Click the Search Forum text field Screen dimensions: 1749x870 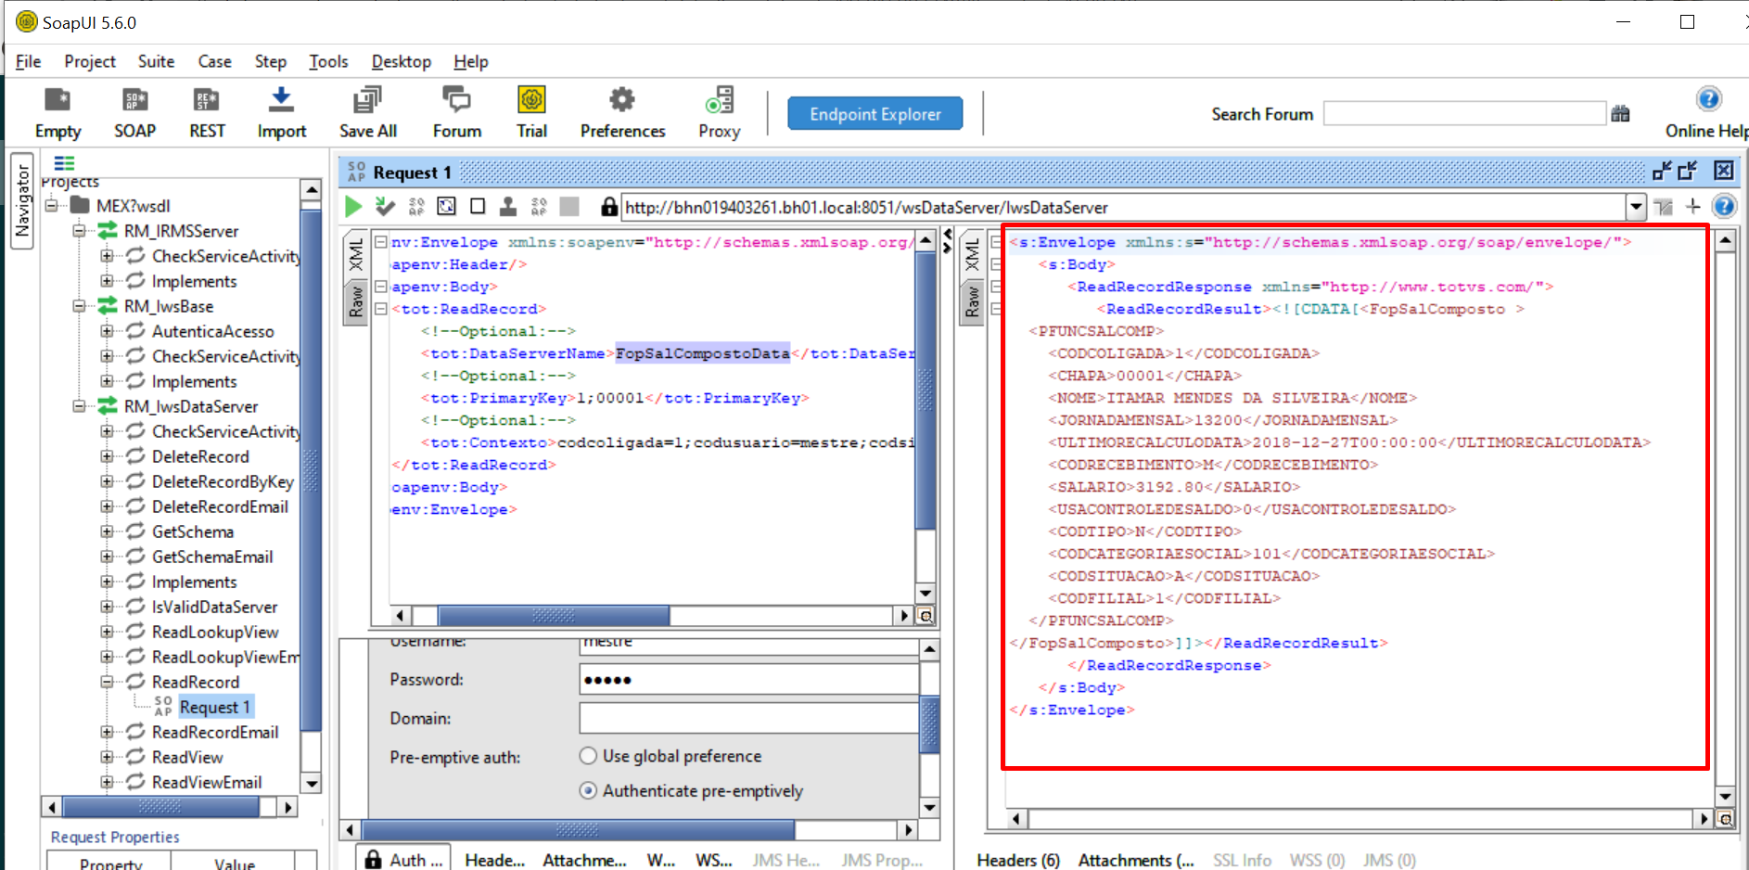[1464, 114]
